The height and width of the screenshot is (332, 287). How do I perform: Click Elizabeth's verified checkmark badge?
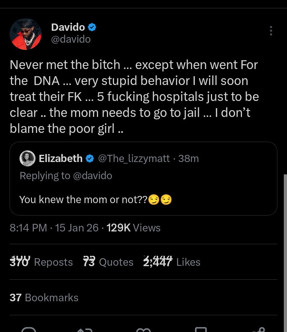[90, 158]
